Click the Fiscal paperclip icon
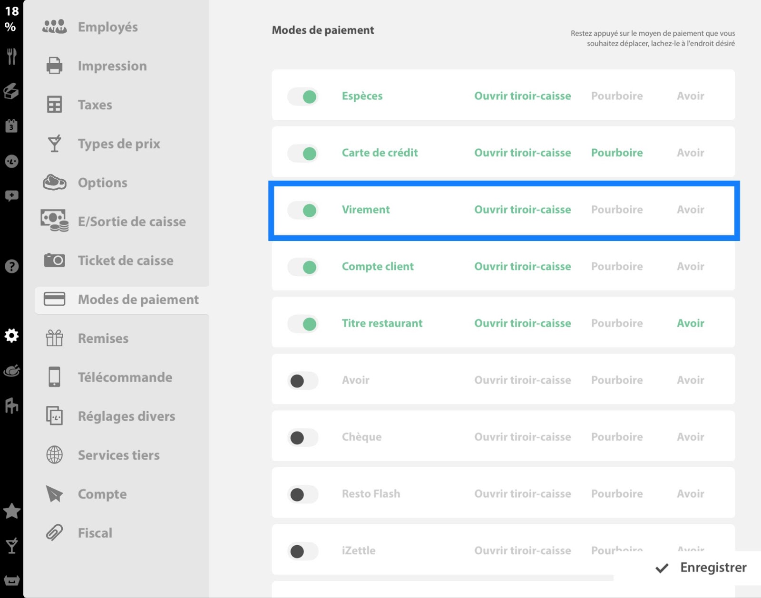761x598 pixels. (54, 533)
